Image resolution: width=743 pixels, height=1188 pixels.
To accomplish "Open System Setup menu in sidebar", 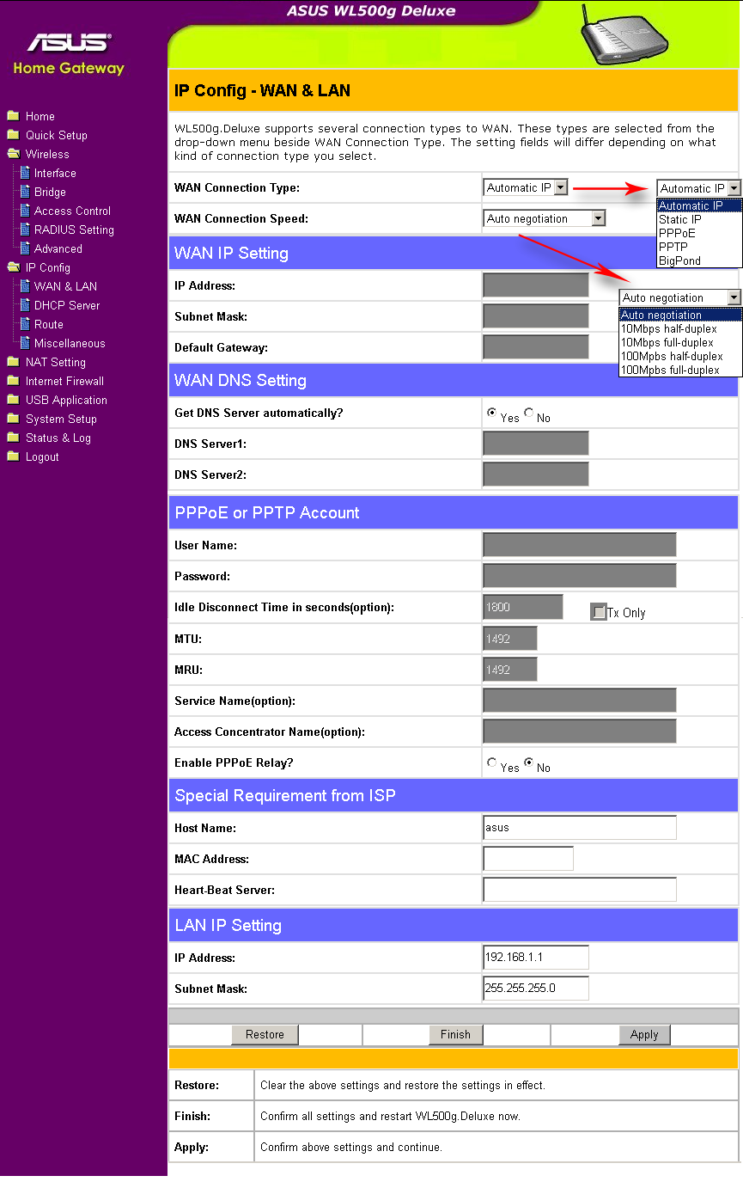I will coord(61,419).
